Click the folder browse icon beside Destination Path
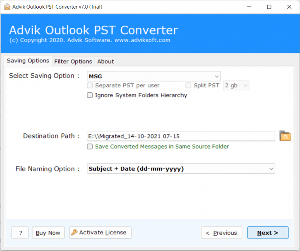Screen dimensions: 300x251 [x=285, y=136]
